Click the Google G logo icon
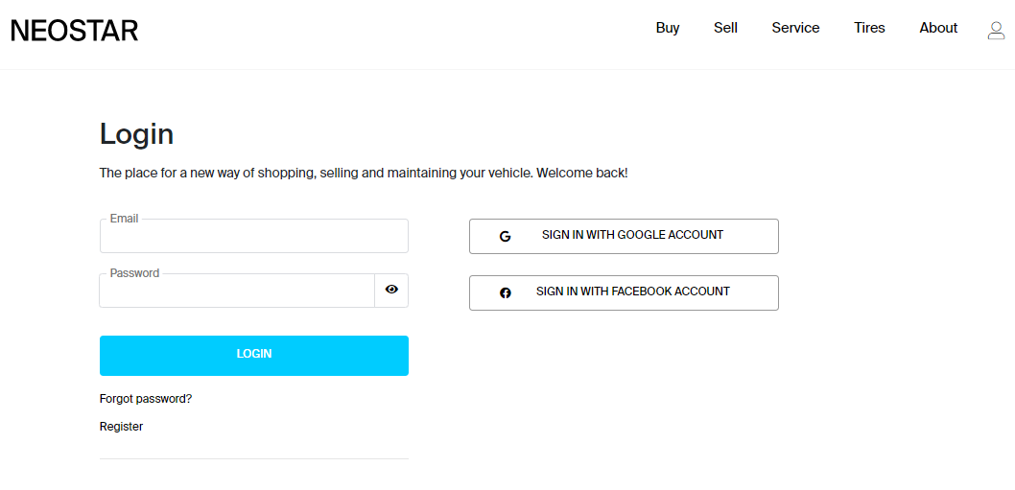 [505, 236]
